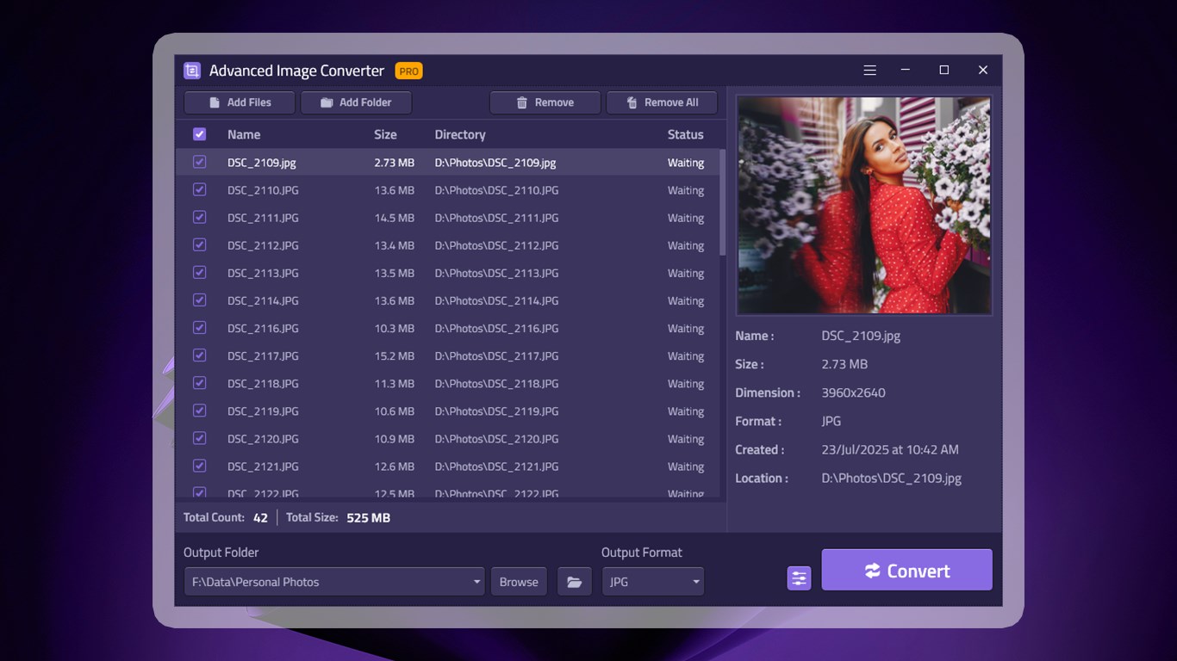Click Waiting status of DSC_2113.JPG row
The height and width of the screenshot is (661, 1177).
(686, 273)
